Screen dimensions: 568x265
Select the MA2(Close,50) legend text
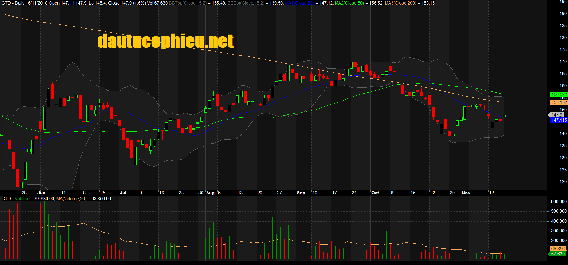tap(350, 3)
